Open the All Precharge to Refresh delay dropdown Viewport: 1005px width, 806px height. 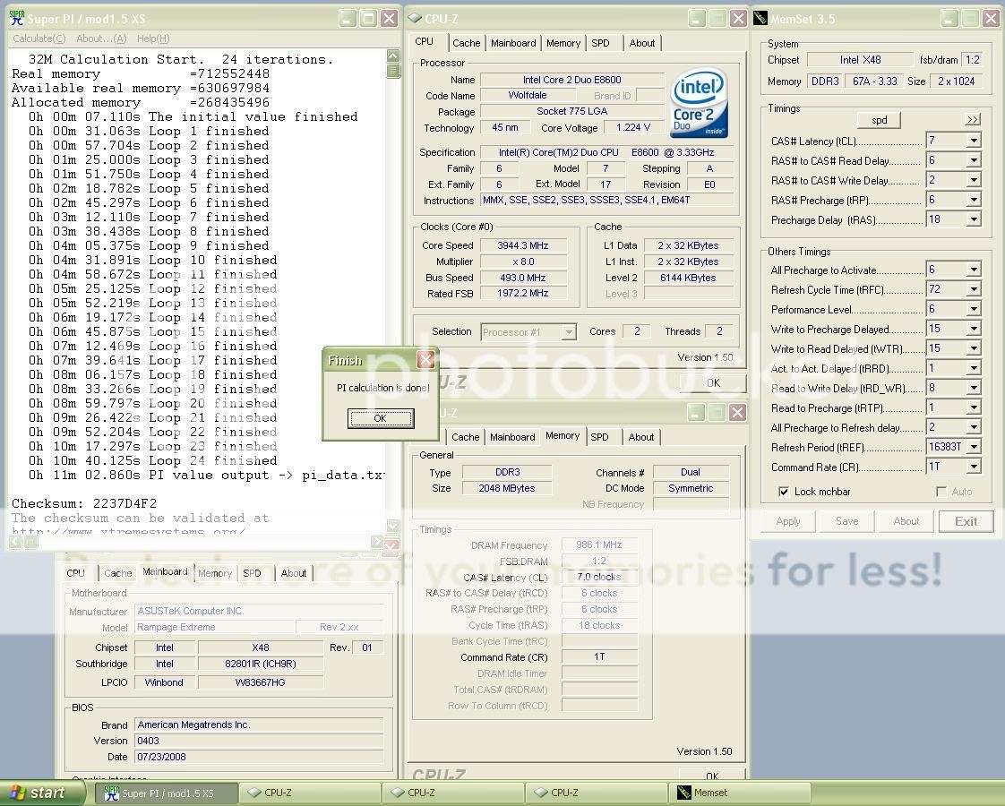pos(975,427)
